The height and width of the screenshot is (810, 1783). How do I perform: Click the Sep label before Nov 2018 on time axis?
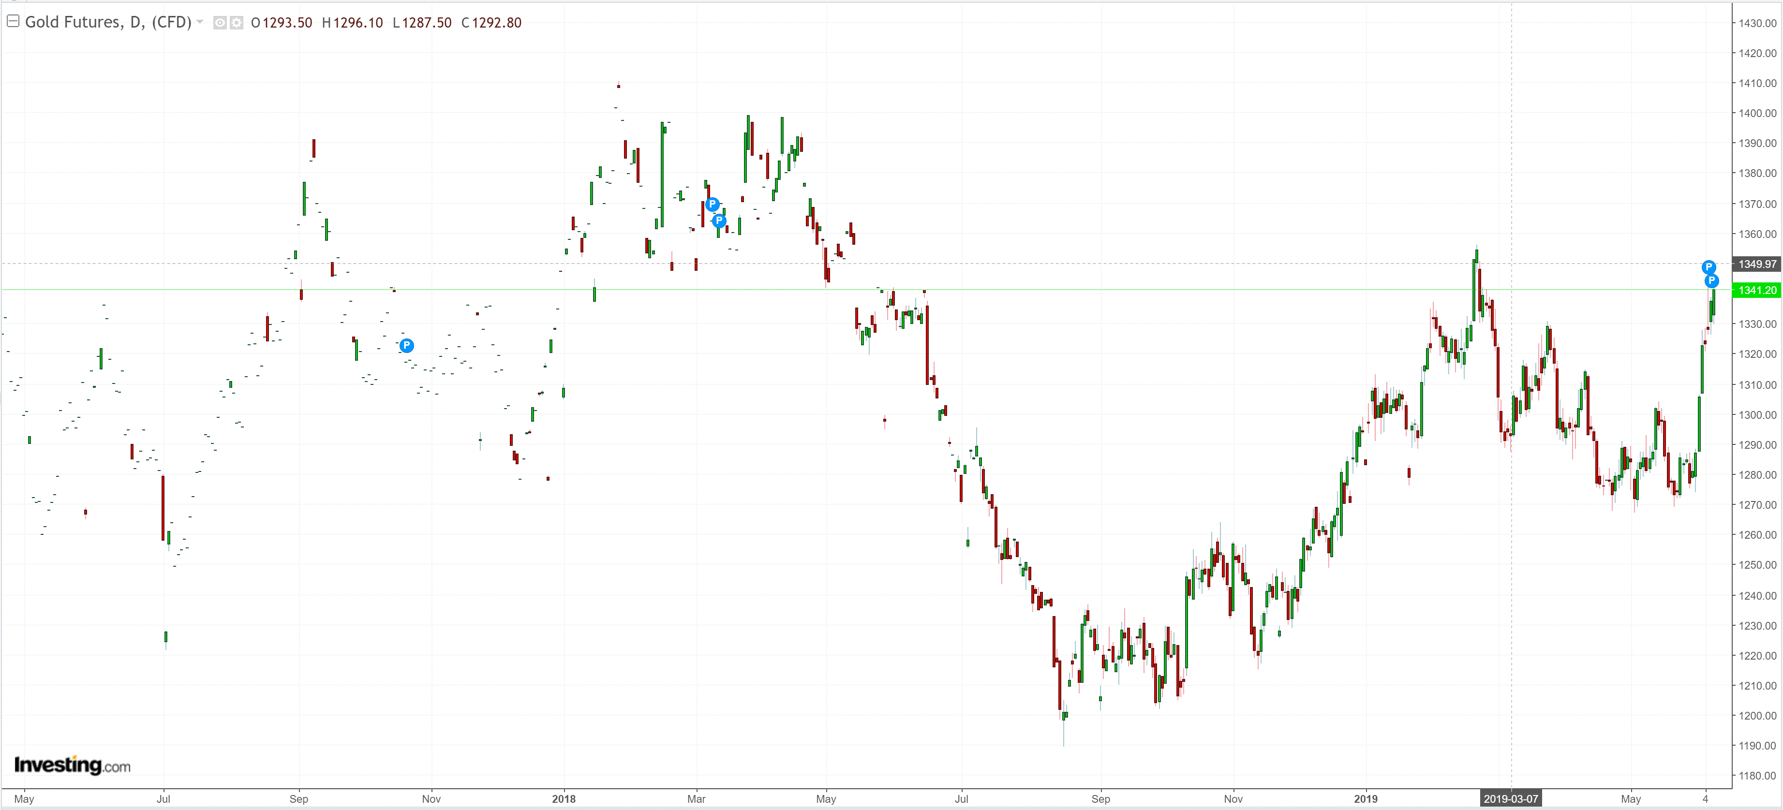[x=1100, y=799]
